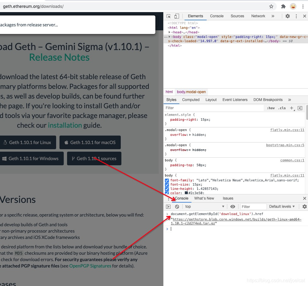Open drawer three-dot menu beside Console
Image resolution: width=308 pixels, height=286 pixels.
point(168,199)
